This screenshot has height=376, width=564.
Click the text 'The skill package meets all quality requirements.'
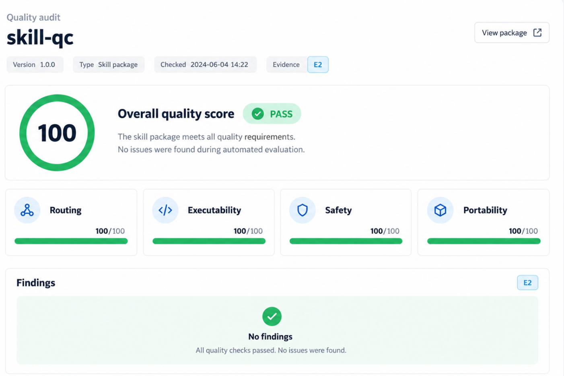click(206, 137)
